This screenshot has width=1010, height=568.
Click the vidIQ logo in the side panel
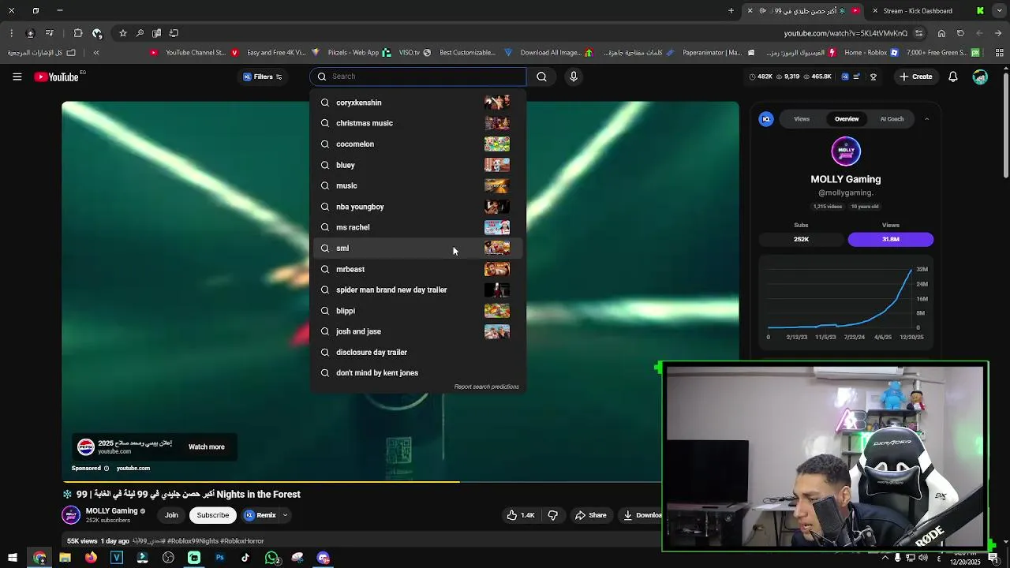(x=766, y=119)
